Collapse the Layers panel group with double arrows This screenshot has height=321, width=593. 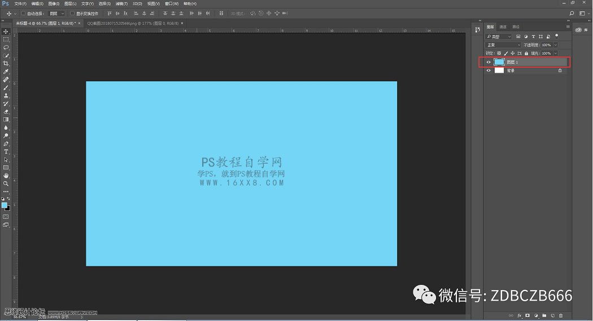567,21
